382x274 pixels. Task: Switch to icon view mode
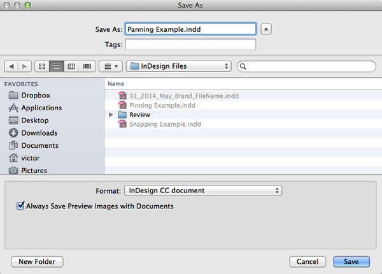click(42, 66)
